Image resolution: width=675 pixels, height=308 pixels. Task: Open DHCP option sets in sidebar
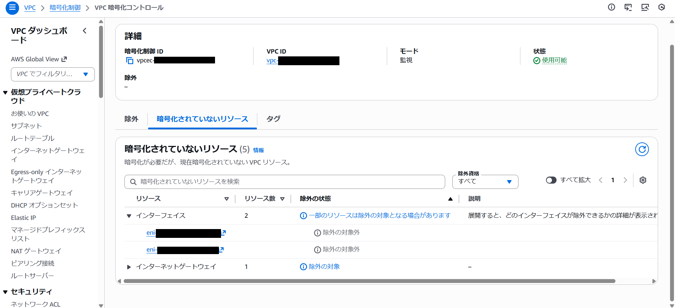pos(44,205)
